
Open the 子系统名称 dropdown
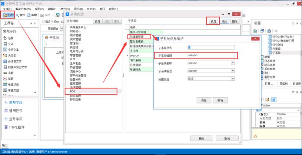tap(232, 63)
